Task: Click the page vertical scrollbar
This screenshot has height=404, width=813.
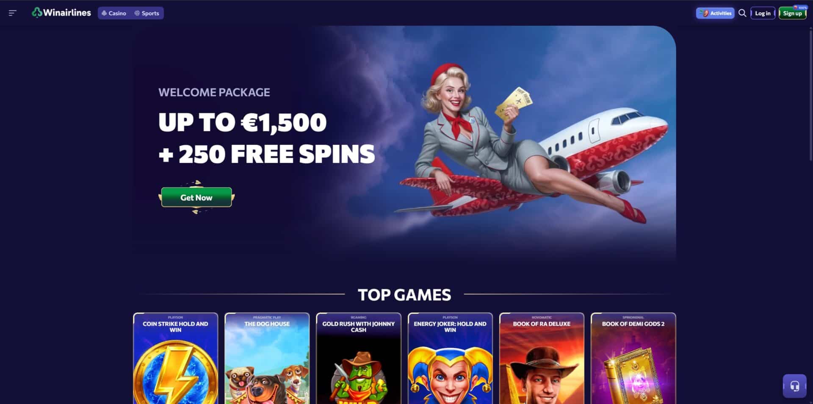Action: (x=810, y=93)
